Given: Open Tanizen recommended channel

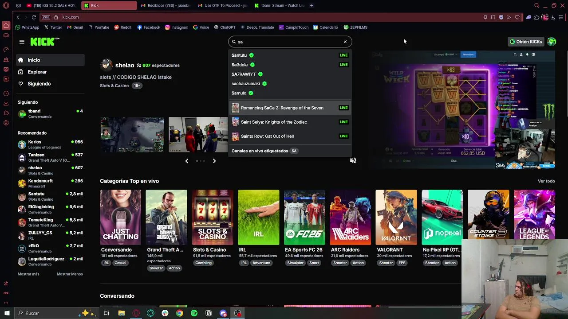Looking at the screenshot, I should click(x=50, y=157).
